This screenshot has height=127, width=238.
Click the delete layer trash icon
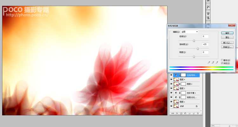coord(198,113)
